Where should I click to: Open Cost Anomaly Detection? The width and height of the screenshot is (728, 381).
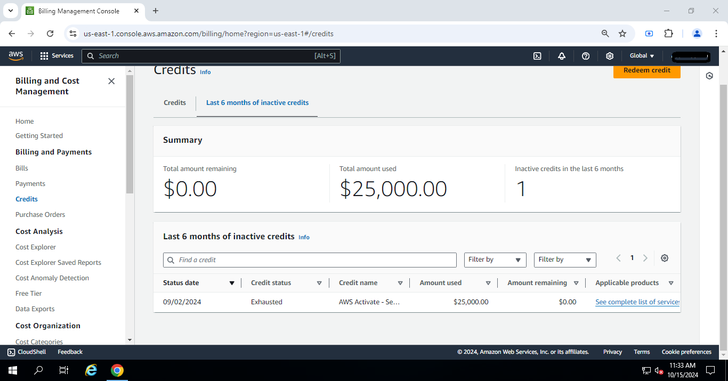point(52,278)
